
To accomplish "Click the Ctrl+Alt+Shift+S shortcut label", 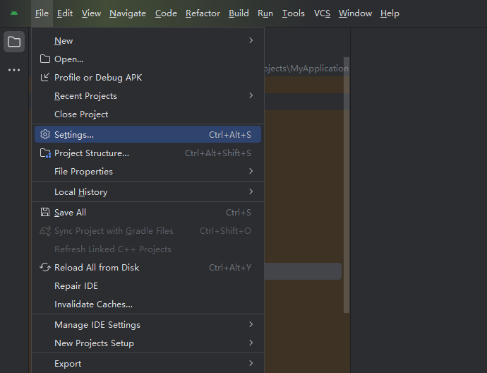I will pyautogui.click(x=218, y=153).
